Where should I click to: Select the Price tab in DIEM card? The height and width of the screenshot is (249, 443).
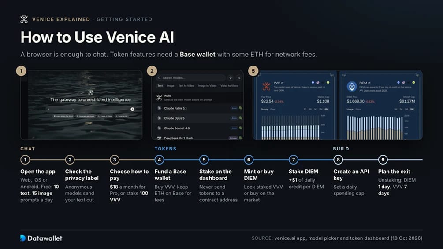point(358,110)
